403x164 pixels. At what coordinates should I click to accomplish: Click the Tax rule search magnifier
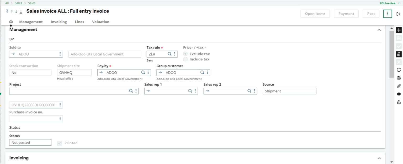tap(169, 54)
